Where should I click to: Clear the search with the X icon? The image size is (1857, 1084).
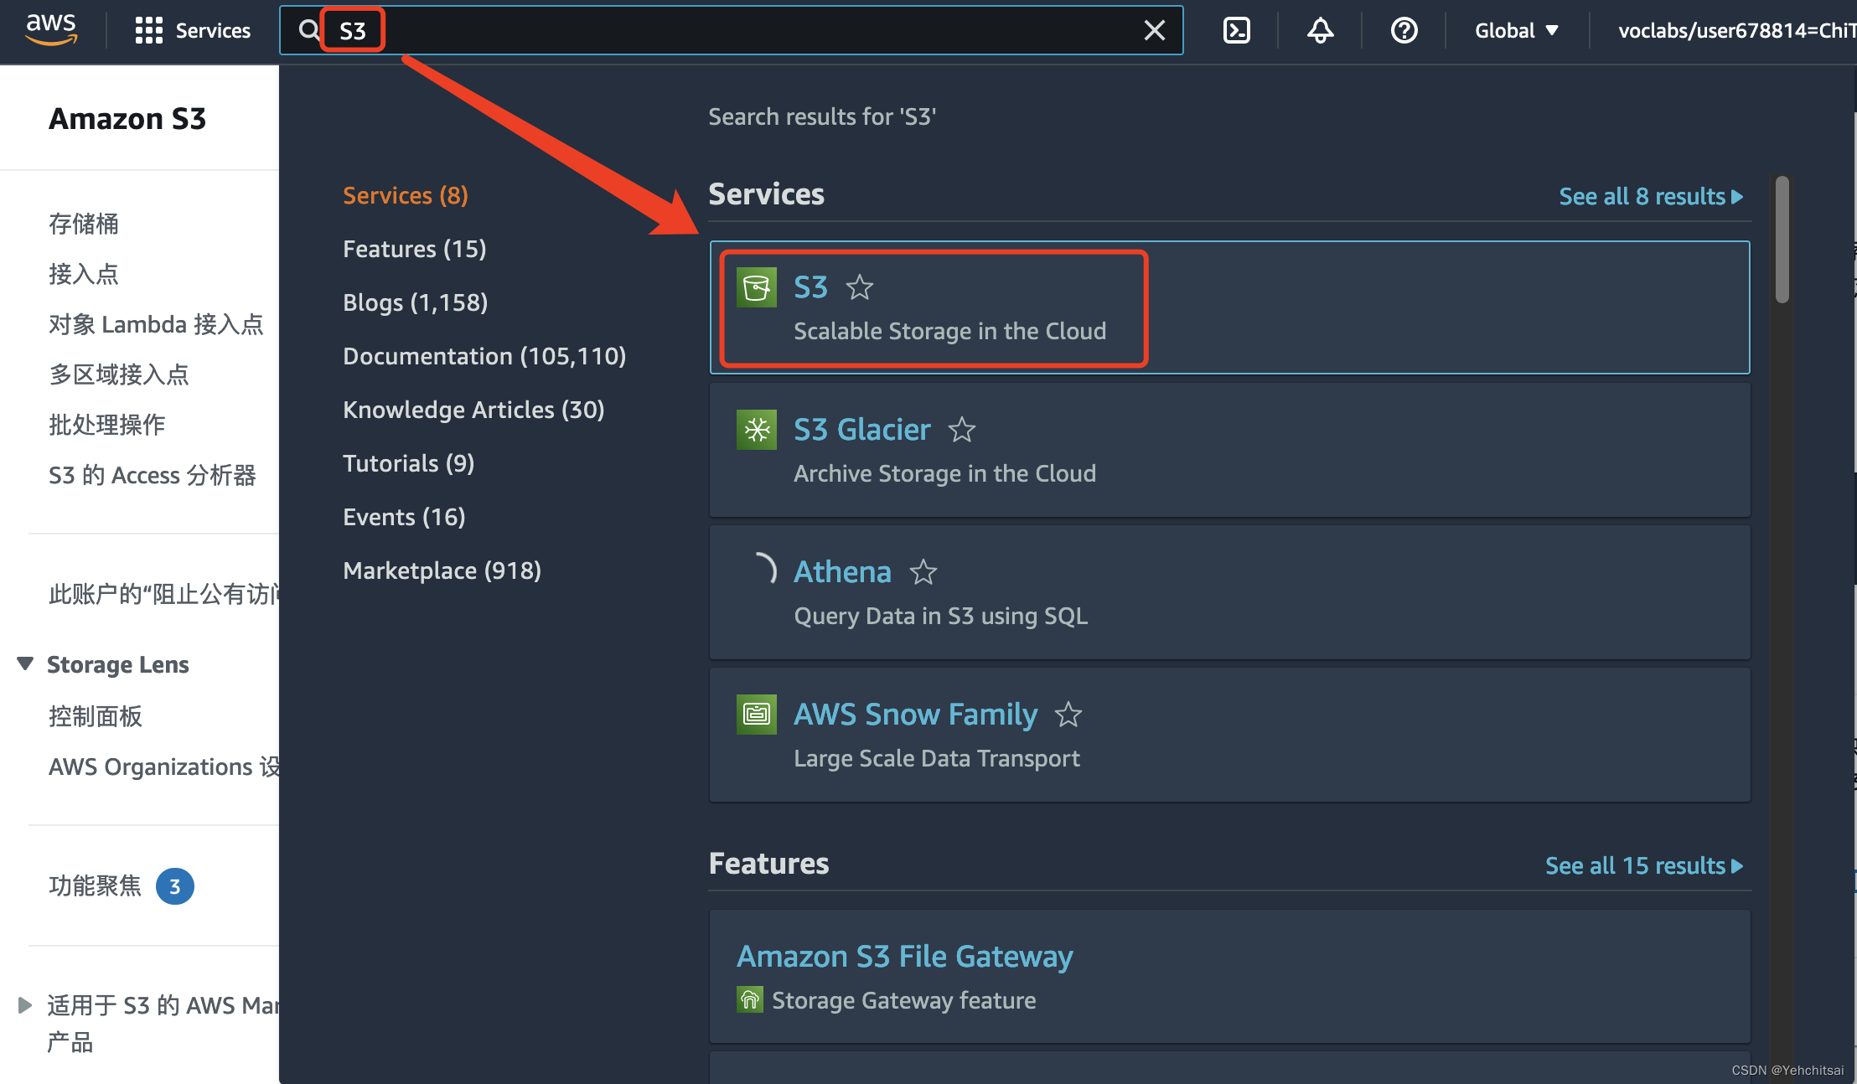tap(1155, 30)
